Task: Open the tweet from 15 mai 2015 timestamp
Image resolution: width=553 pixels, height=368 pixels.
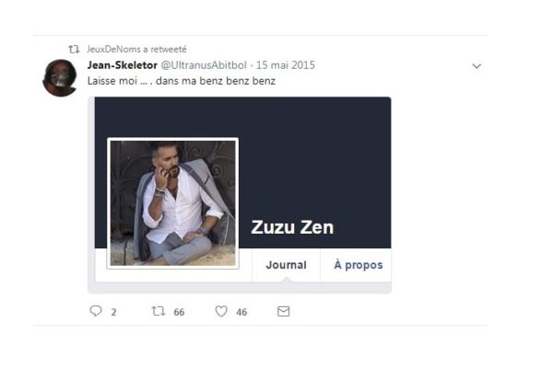Action: [286, 65]
